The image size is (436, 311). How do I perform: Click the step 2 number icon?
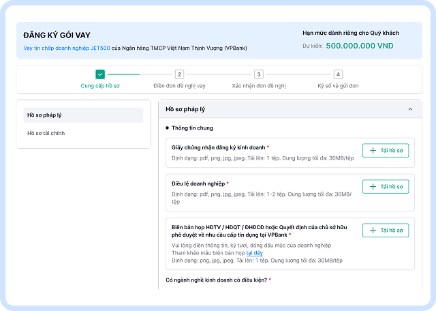click(x=179, y=74)
